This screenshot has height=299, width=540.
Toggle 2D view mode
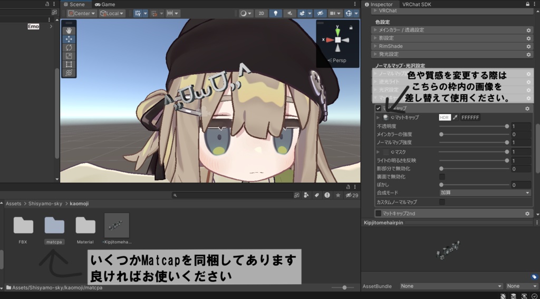coord(262,13)
